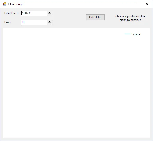Click the $ Exchange app icon
The width and height of the screenshot is (153, 141).
coord(4,4)
